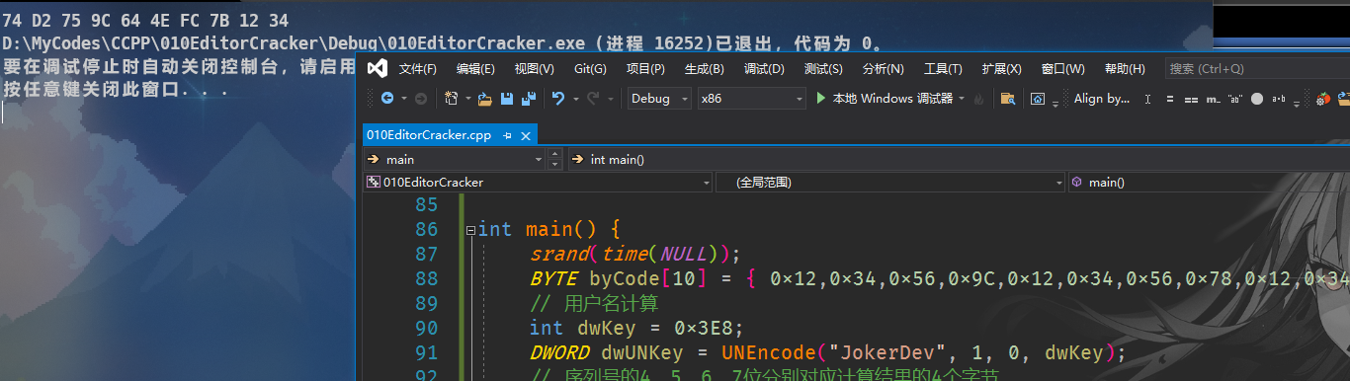Open the 工具(T) menu
The image size is (1350, 381).
pos(943,69)
